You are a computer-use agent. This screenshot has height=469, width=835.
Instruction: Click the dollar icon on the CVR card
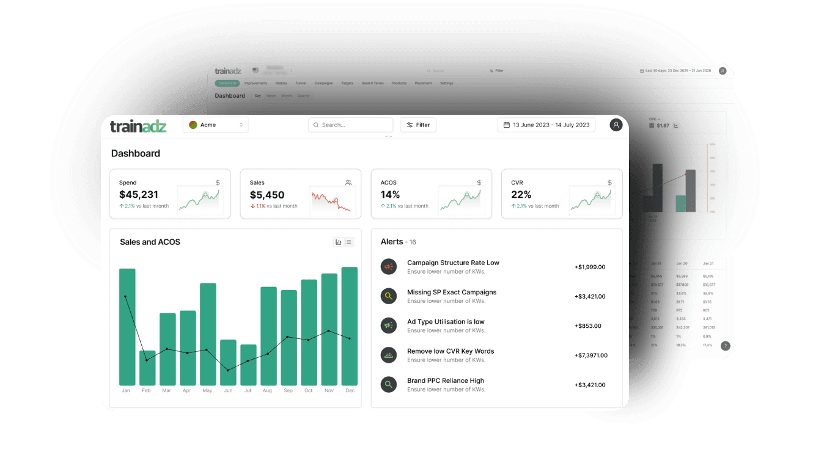[x=609, y=183]
